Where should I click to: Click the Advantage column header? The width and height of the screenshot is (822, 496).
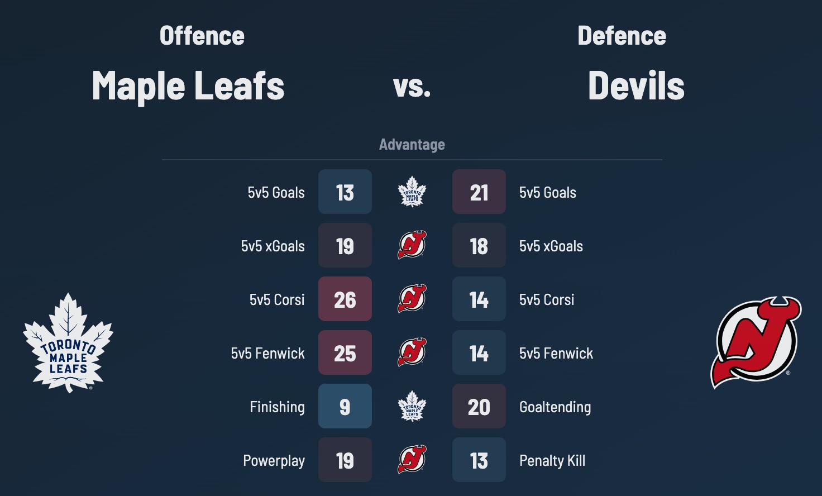pyautogui.click(x=412, y=145)
